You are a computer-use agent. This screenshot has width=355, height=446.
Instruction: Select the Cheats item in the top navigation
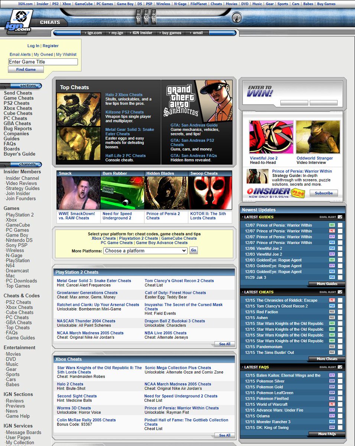[216, 4]
